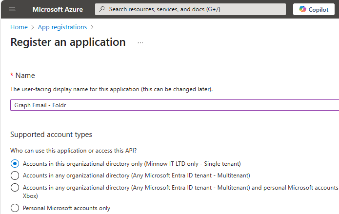Open the hamburger portal menu
This screenshot has height=214, width=339.
(12, 9)
